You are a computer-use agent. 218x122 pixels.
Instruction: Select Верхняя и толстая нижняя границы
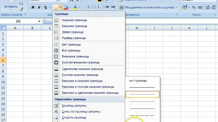click(89, 87)
